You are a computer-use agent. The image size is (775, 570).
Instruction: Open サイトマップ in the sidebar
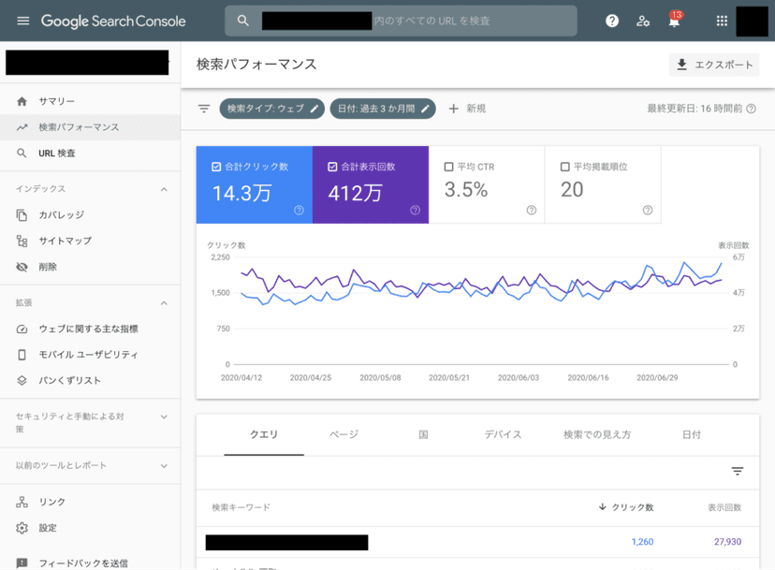point(90,241)
